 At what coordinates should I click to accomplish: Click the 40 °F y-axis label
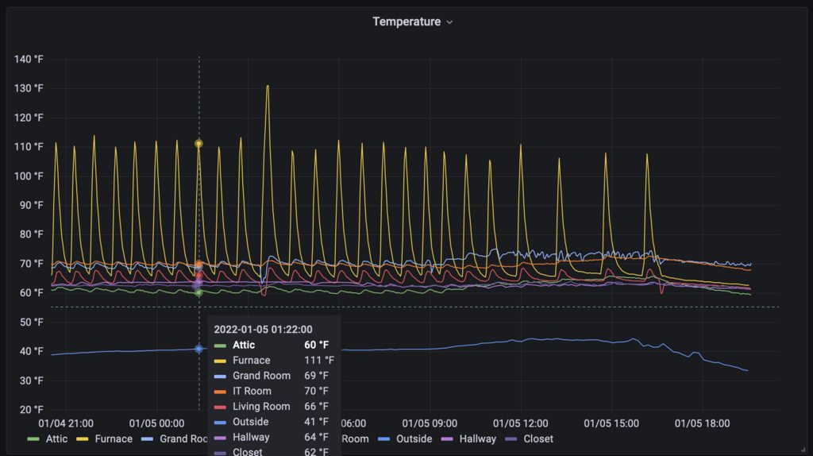32,351
